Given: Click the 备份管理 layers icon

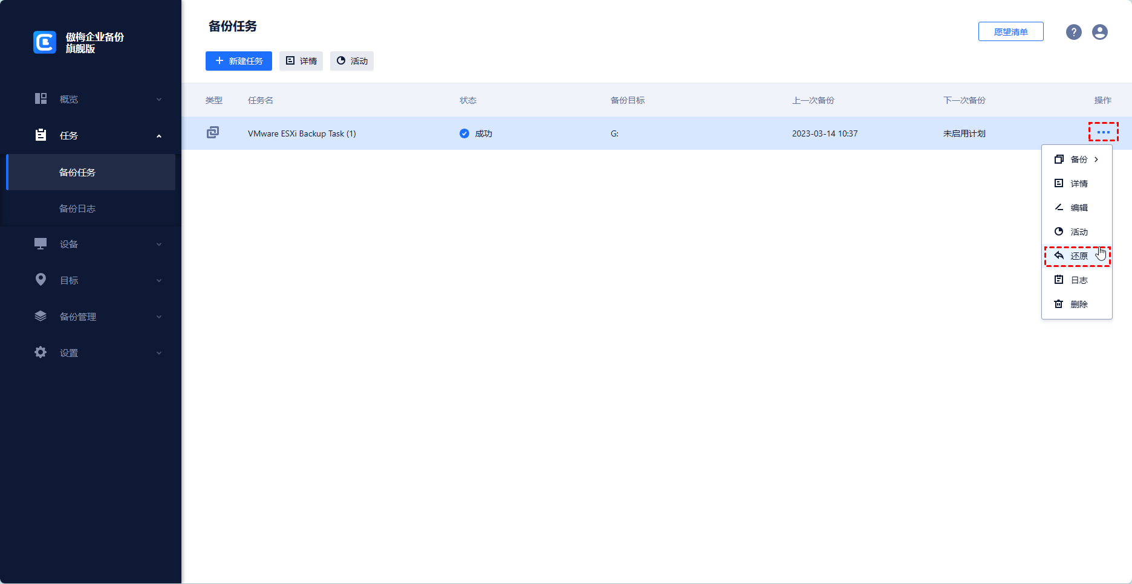Looking at the screenshot, I should pyautogui.click(x=41, y=316).
